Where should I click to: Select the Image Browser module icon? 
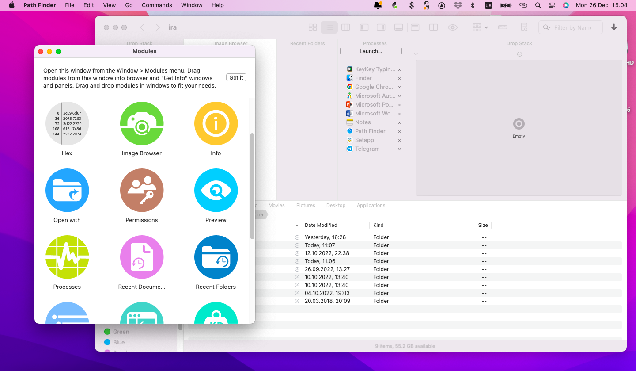(142, 123)
